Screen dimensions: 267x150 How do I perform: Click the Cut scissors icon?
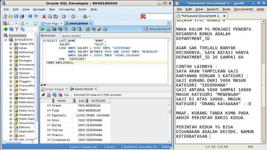coord(44,16)
